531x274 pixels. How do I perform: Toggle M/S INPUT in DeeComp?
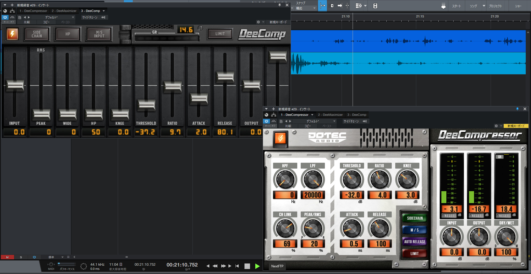pos(99,34)
